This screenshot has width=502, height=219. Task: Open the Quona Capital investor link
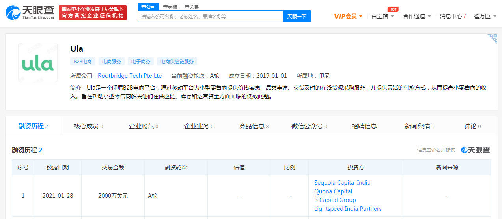click(x=333, y=191)
